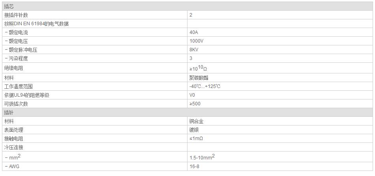Click the 污染程度 label
Viewport: 375px width, 176px height.
[16, 58]
